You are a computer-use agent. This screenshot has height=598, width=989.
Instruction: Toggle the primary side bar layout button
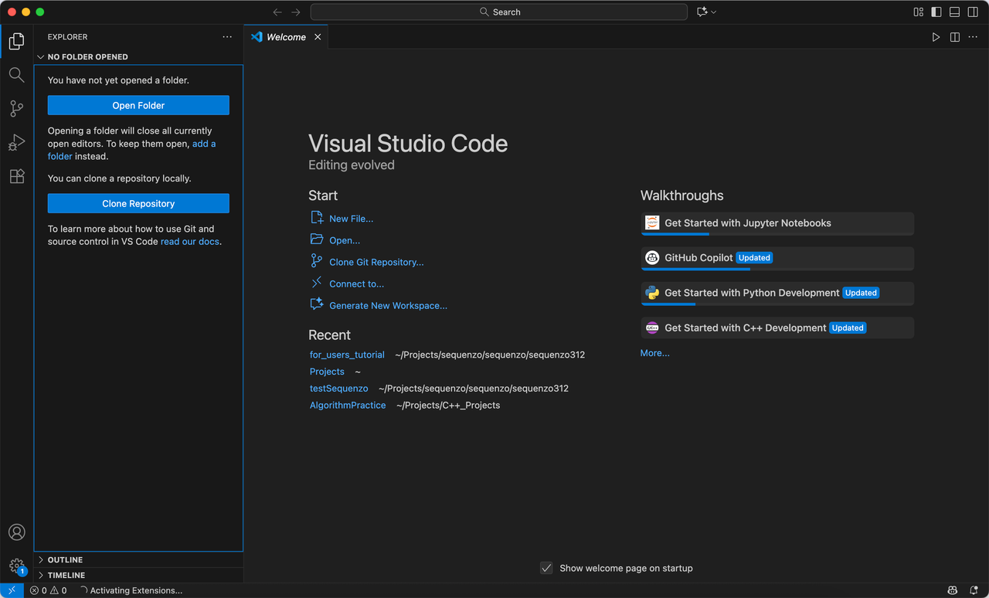click(x=936, y=12)
